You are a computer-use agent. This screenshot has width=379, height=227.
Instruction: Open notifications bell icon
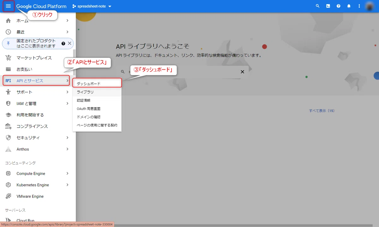tap(349, 6)
